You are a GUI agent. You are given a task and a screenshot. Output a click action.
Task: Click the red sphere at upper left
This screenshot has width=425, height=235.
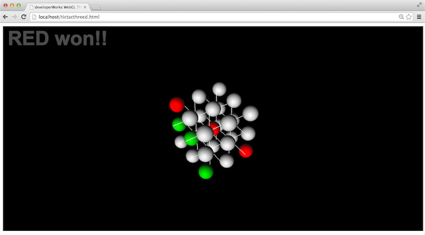177,105
